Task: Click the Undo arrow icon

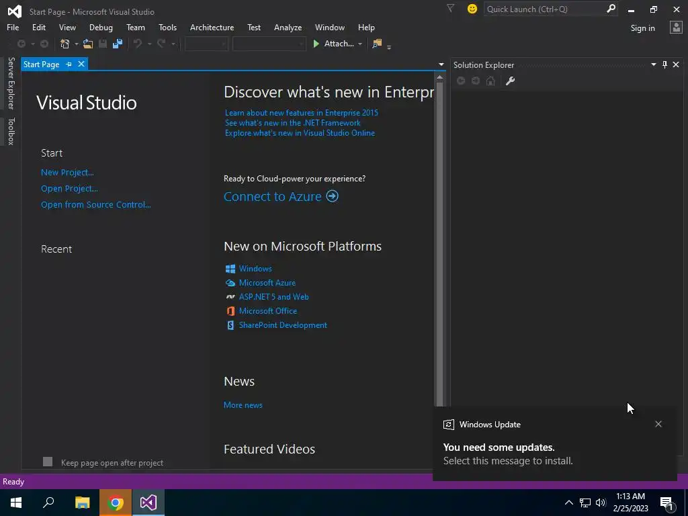Action: click(x=138, y=44)
